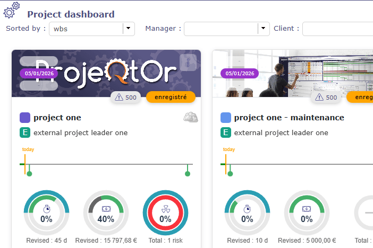
Task: Click the end-date marker on project one timeline
Action: pos(188,173)
